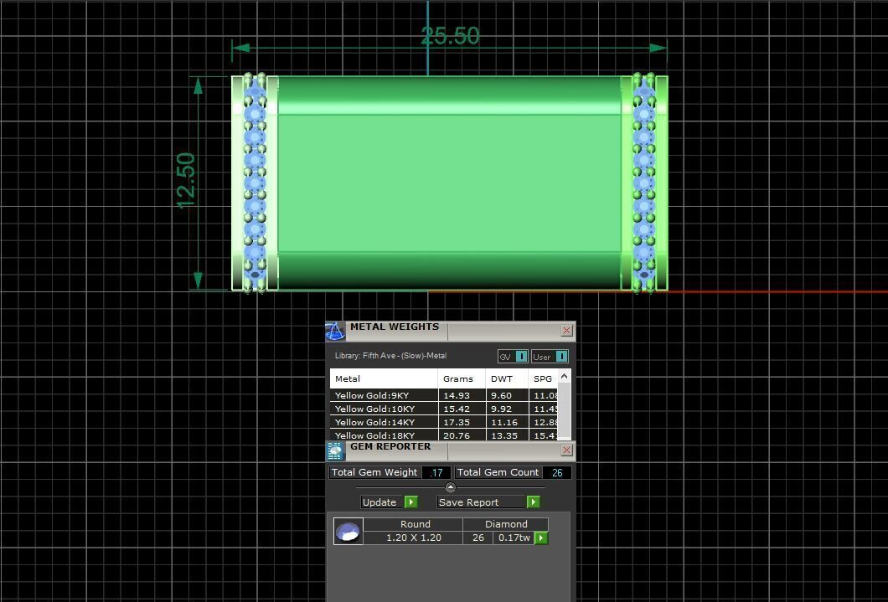Expand the 0.17tw diamond row arrow
This screenshot has height=602, width=888.
tap(541, 538)
